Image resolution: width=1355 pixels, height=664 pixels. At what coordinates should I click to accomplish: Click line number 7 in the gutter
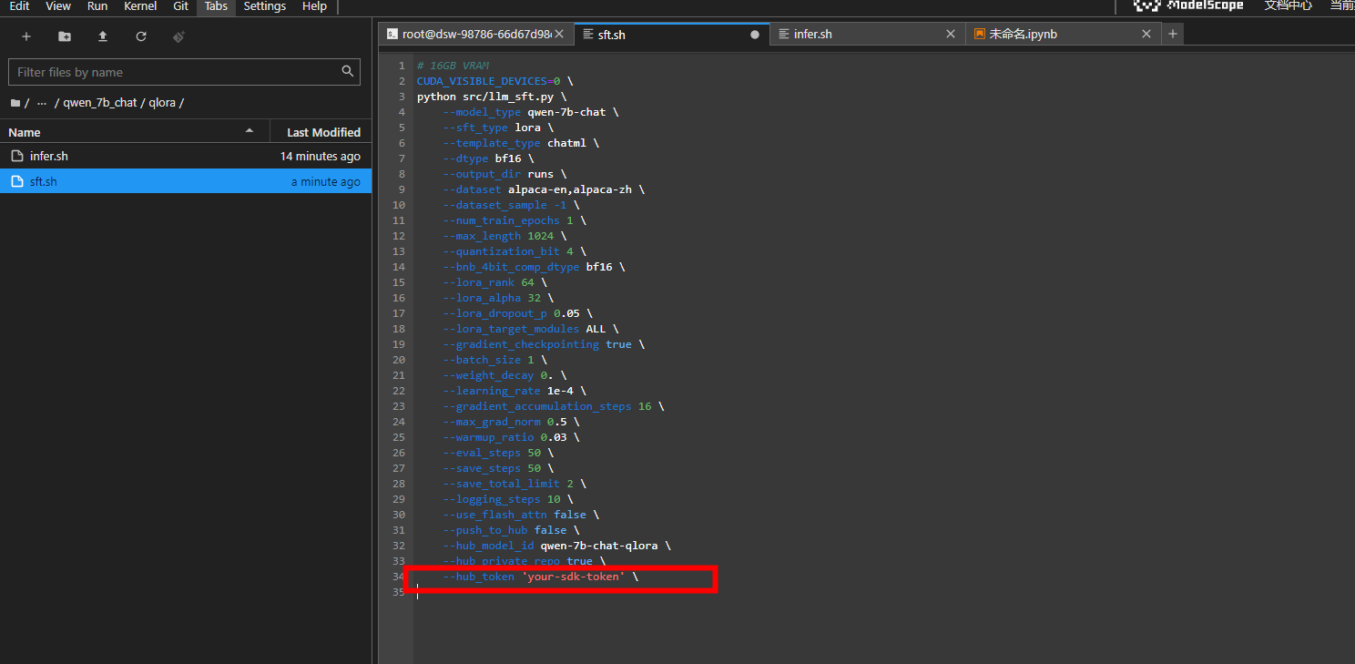[x=402, y=158]
